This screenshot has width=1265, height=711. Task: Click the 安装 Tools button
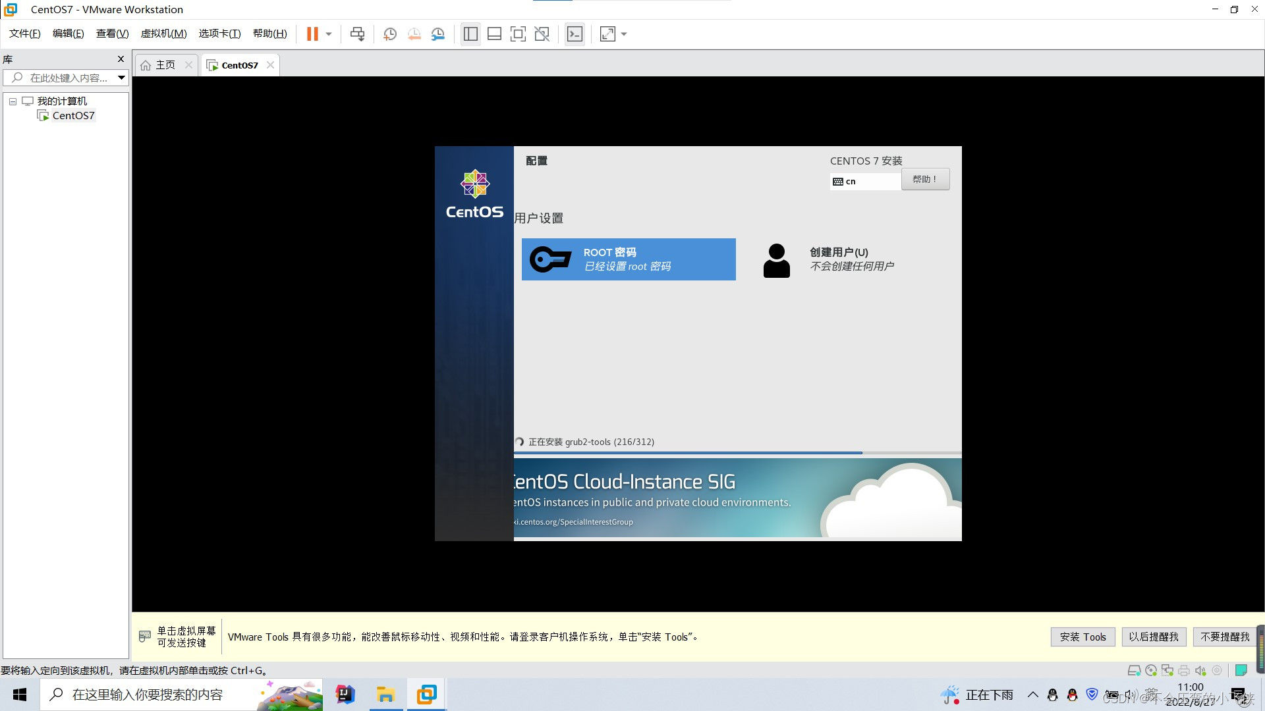click(x=1082, y=637)
